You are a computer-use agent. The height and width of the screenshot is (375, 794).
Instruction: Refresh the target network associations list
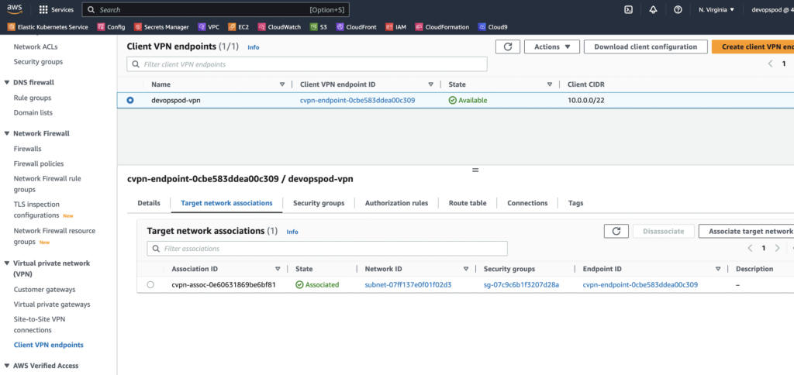[x=616, y=231]
